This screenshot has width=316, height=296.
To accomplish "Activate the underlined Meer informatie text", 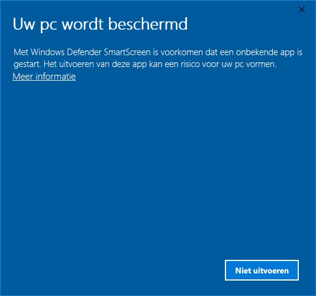I will pos(44,77).
